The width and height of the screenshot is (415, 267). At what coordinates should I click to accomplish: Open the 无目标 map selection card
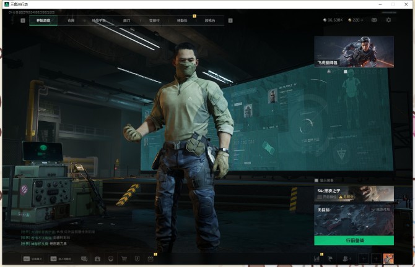tap(354, 220)
